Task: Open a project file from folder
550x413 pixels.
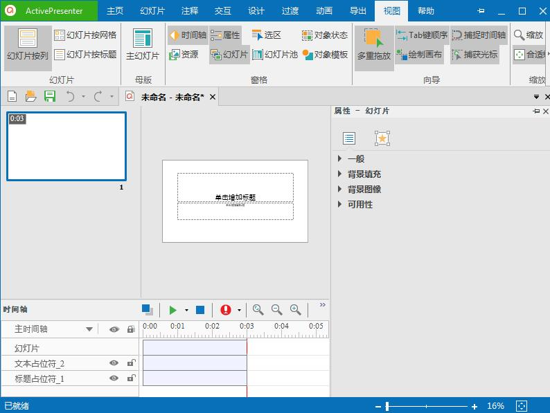Action: 31,96
